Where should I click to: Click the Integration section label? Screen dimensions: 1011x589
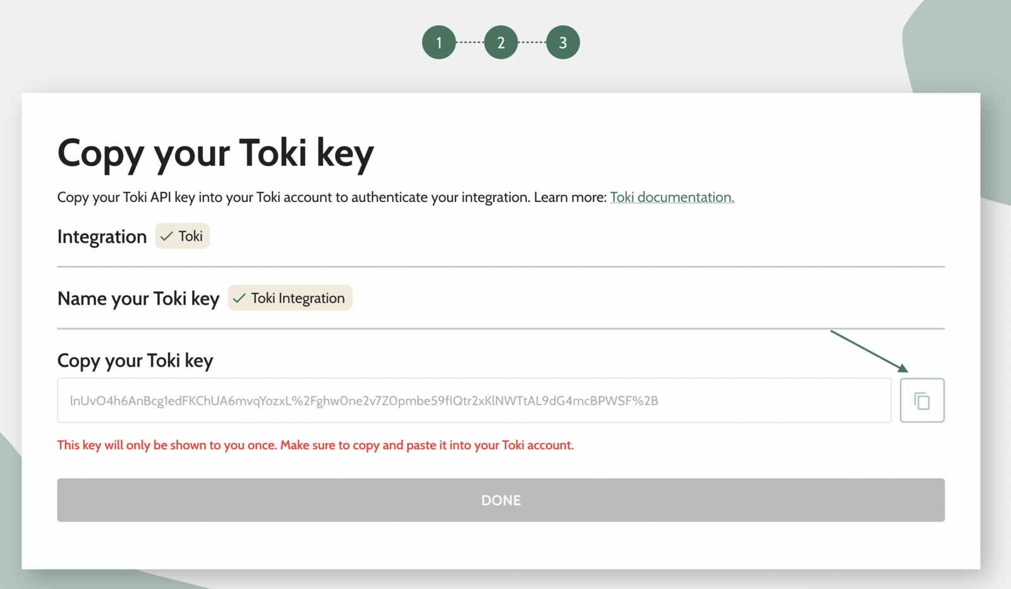(102, 237)
